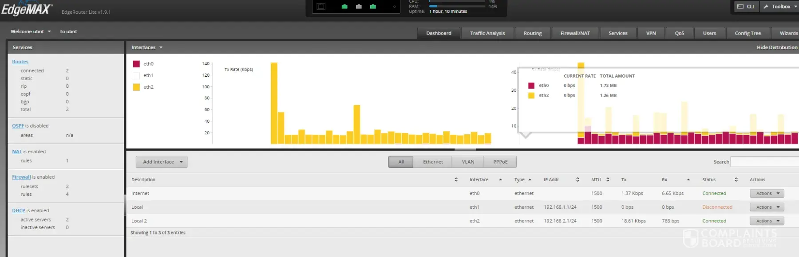Image resolution: width=799 pixels, height=257 pixels.
Task: Open Actions dropdown for eth1 row
Action: (767, 207)
